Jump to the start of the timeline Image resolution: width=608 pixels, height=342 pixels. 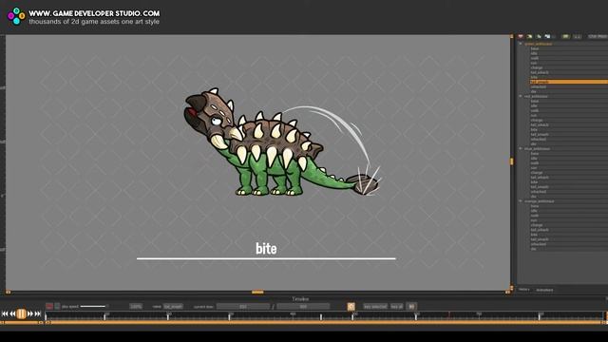(5, 313)
